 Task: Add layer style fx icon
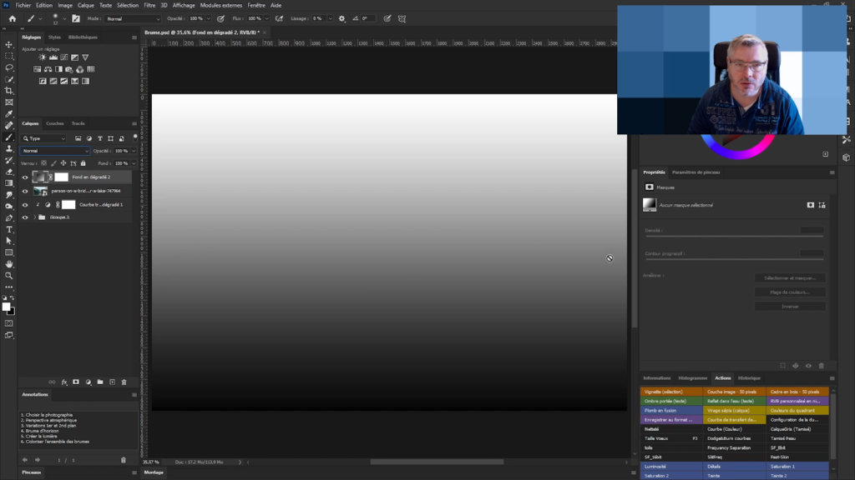click(x=63, y=382)
